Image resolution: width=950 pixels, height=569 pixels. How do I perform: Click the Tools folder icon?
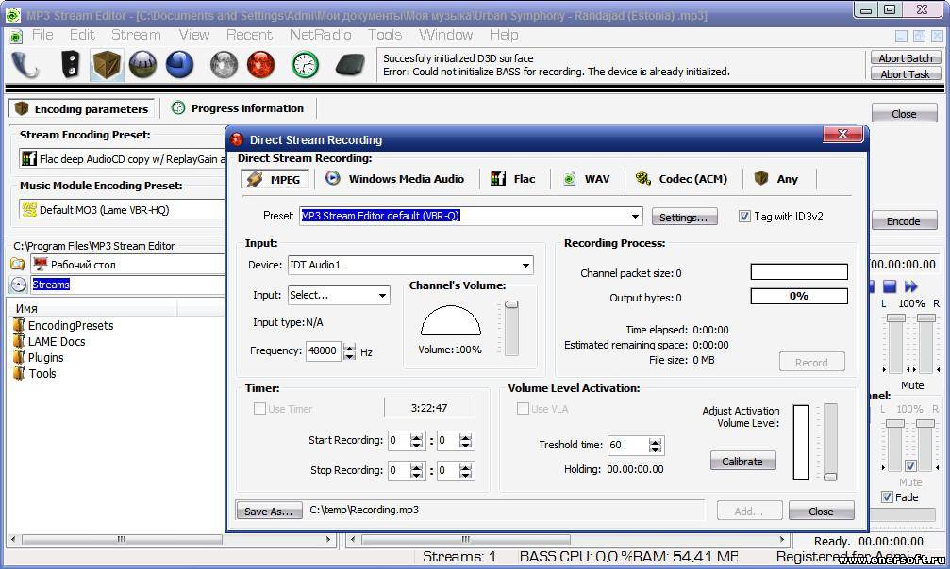[x=19, y=373]
